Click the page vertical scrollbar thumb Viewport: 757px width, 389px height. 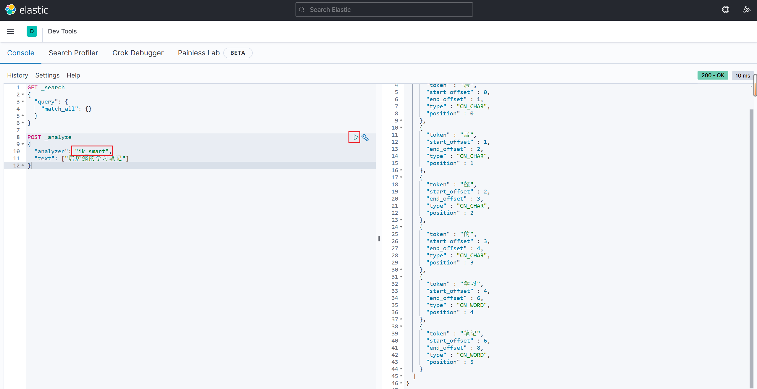[755, 85]
